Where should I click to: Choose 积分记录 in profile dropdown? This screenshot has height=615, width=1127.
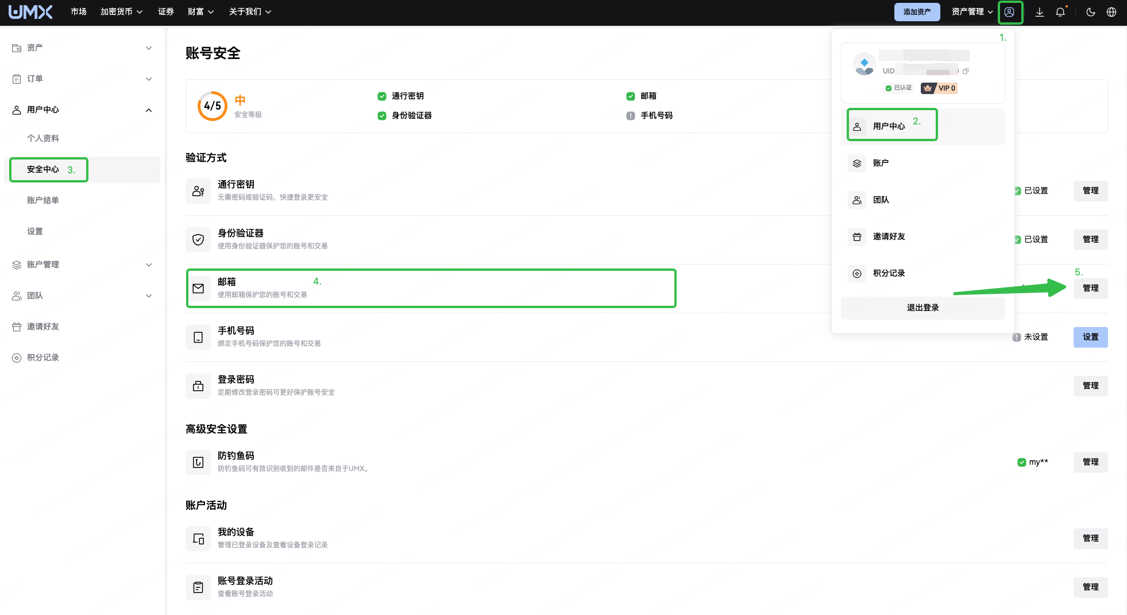coord(923,274)
